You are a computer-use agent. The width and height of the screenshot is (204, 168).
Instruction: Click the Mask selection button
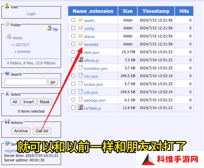45,102
